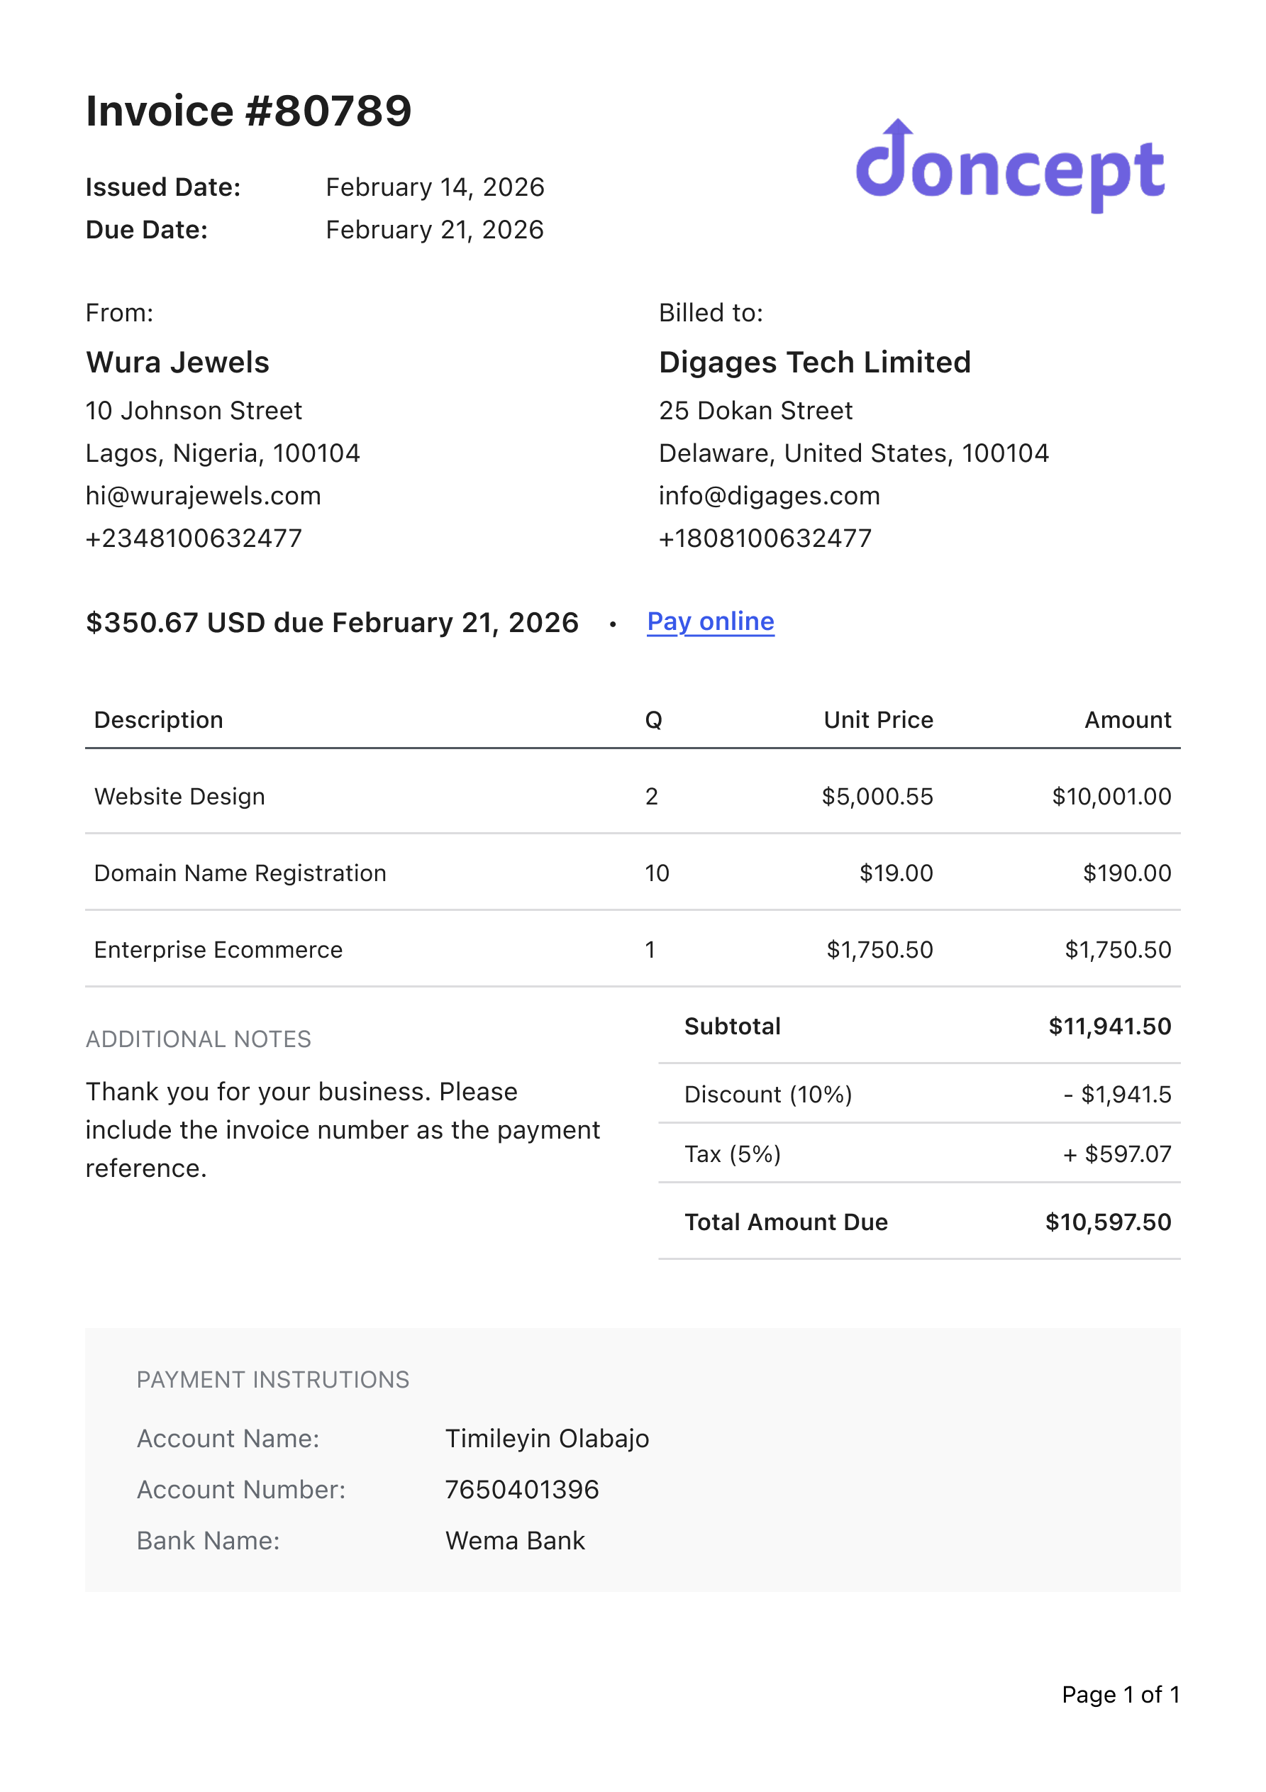Click the Discount (10%) row
The image size is (1266, 1792).
(918, 1094)
